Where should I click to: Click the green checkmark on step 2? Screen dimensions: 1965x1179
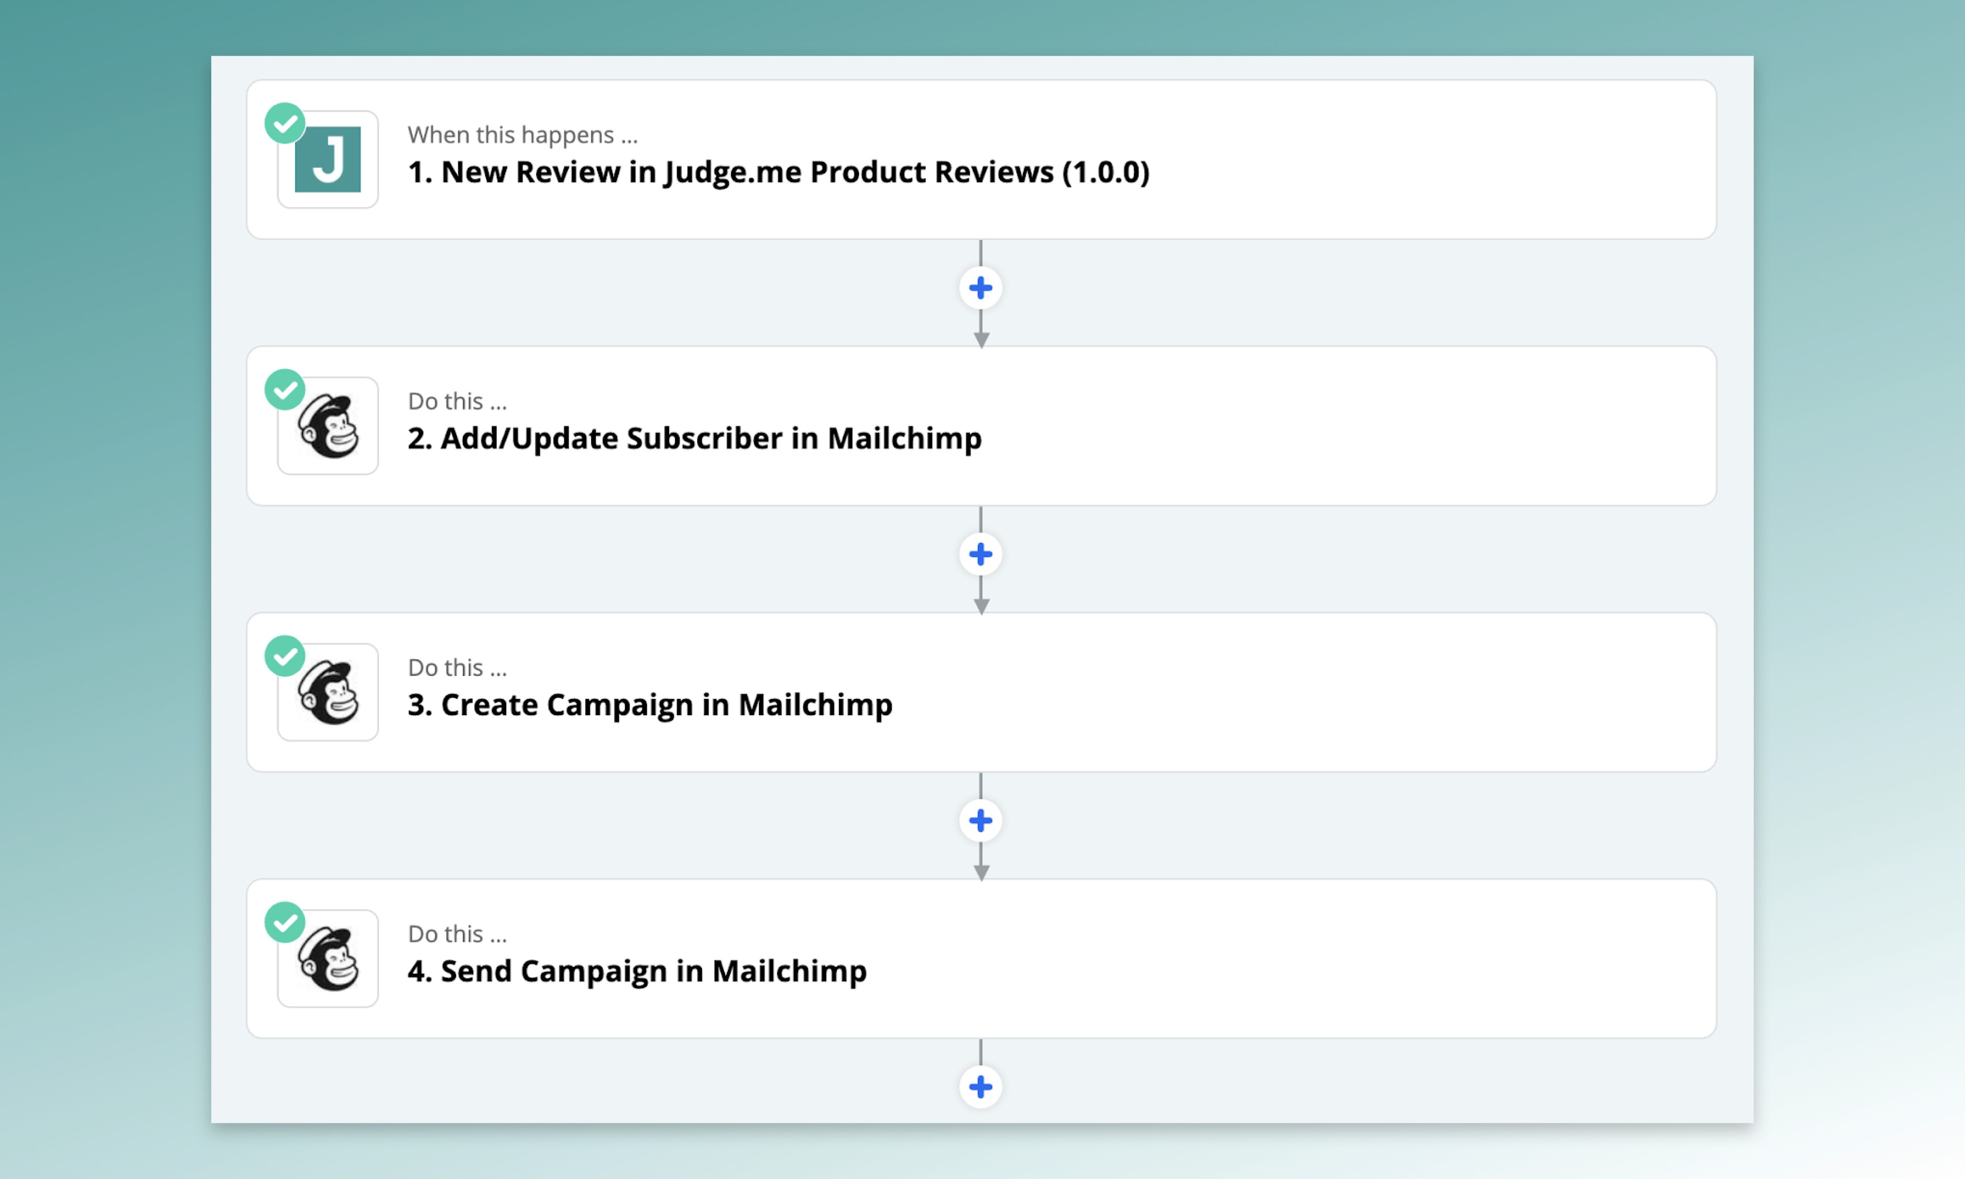pos(285,390)
